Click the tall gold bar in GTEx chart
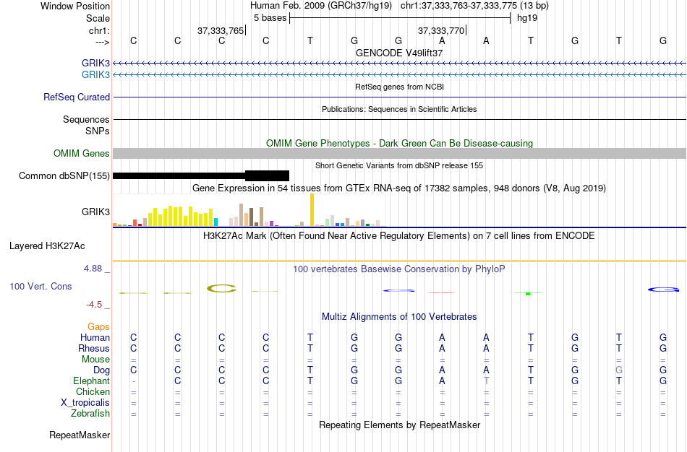This screenshot has height=452, width=687. click(x=312, y=210)
